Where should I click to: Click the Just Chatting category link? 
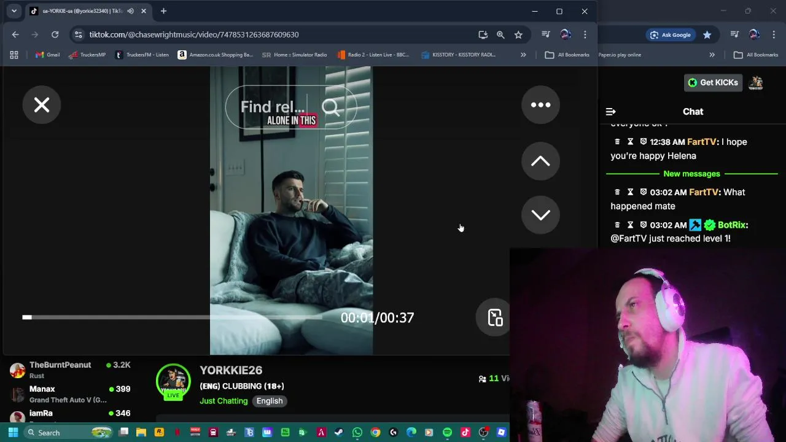[224, 401]
